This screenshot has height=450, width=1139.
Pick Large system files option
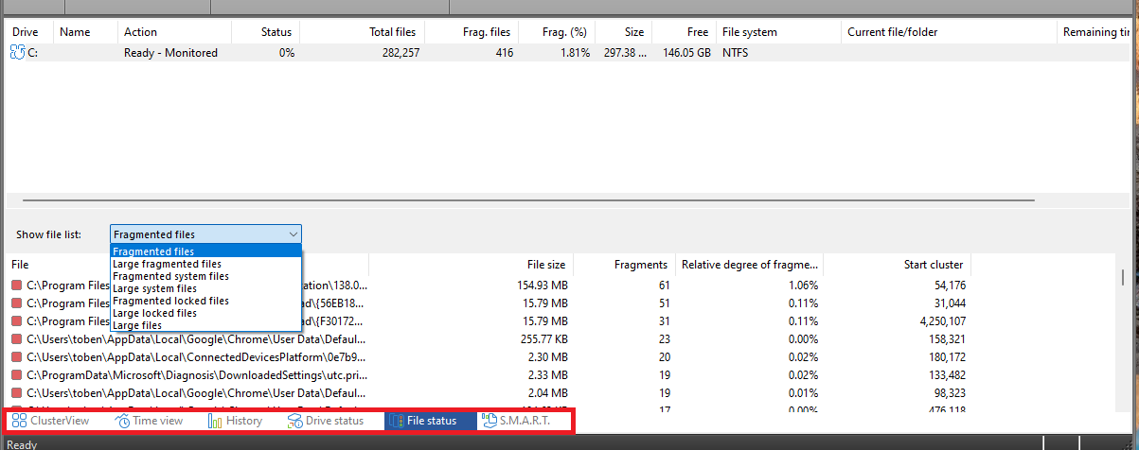[206, 288]
